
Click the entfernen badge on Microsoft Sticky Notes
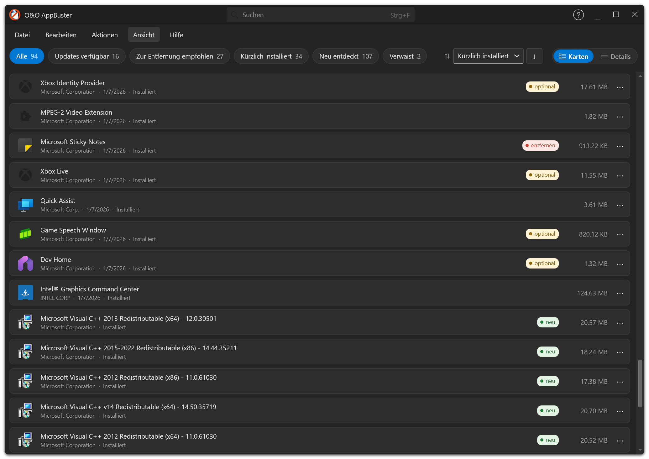(x=541, y=145)
